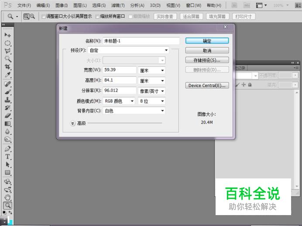Select the Blur tool
Viewport: 302px width, 226px height.
(x=7, y=131)
